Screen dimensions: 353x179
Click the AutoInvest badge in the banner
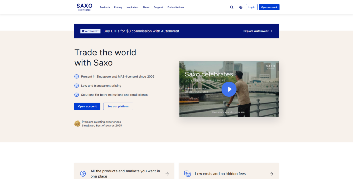pos(91,31)
